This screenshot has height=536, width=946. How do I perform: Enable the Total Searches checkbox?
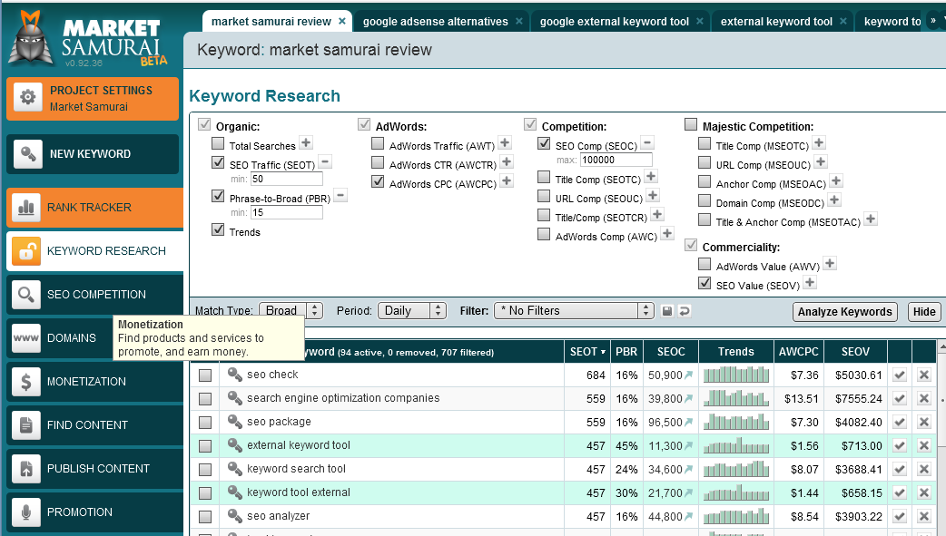click(x=218, y=143)
